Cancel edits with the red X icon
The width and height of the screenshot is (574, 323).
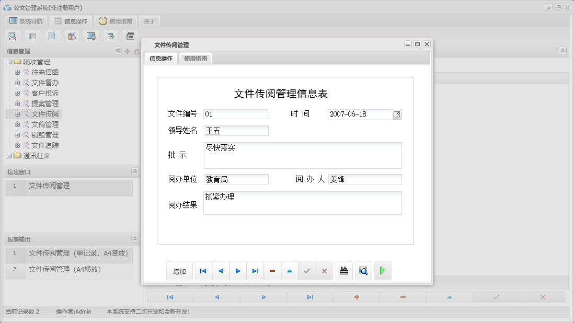(x=324, y=271)
